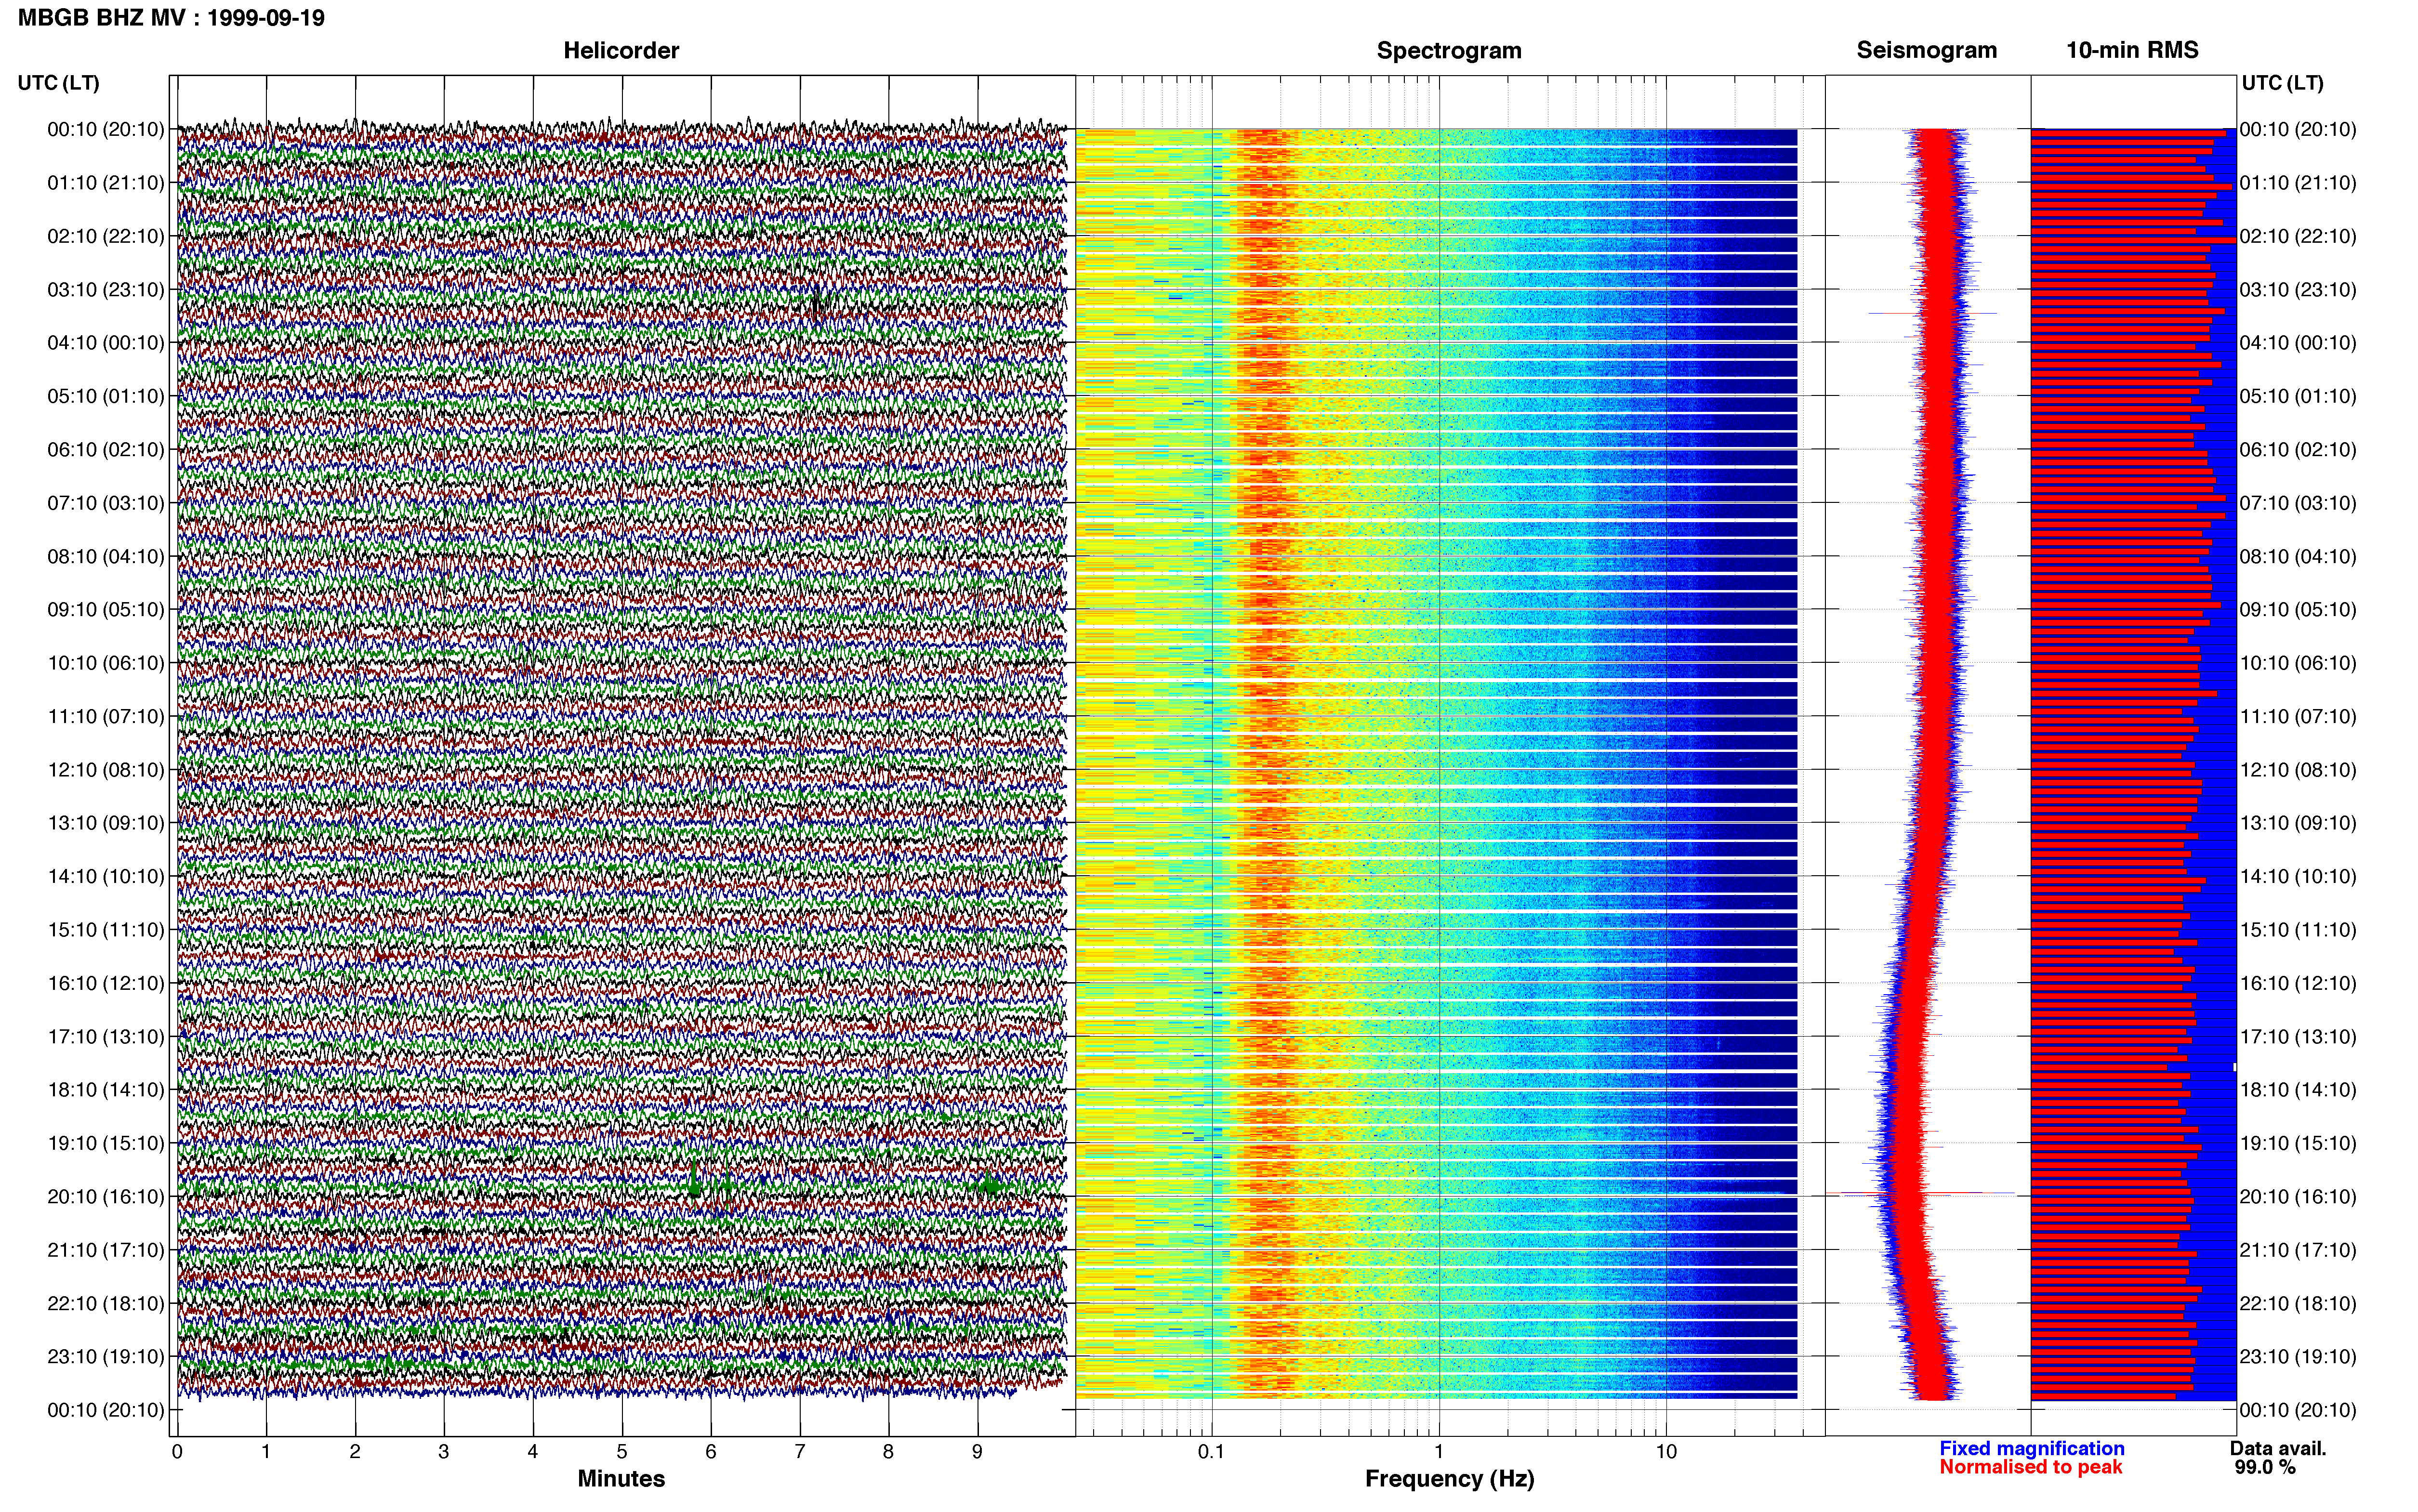
Task: Click left time label 19:10 (15:10)
Action: (x=106, y=1143)
